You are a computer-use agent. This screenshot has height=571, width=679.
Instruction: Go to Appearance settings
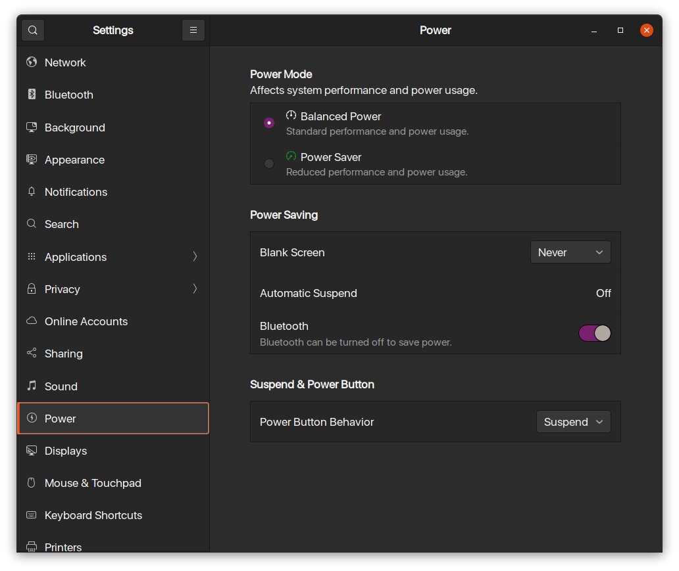(113, 160)
